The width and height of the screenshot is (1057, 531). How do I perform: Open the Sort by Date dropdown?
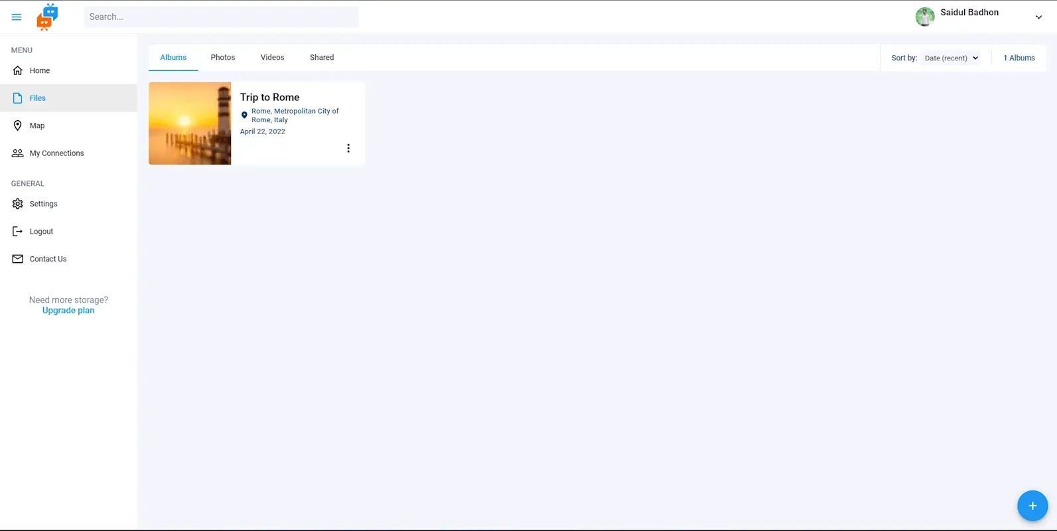(x=951, y=58)
